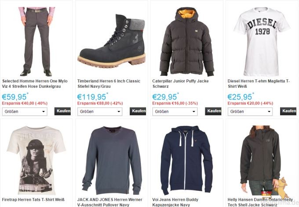Click Kaufen for Diesel Maglietta T-Shirt
299x207 pixels.
click(x=288, y=111)
